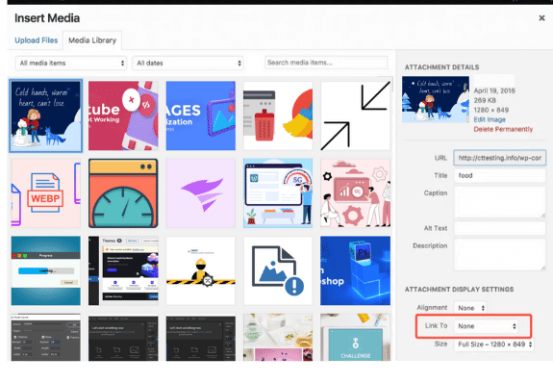
Task: Select the Cold hands warm heart snowman thumbnail
Action: (x=46, y=115)
